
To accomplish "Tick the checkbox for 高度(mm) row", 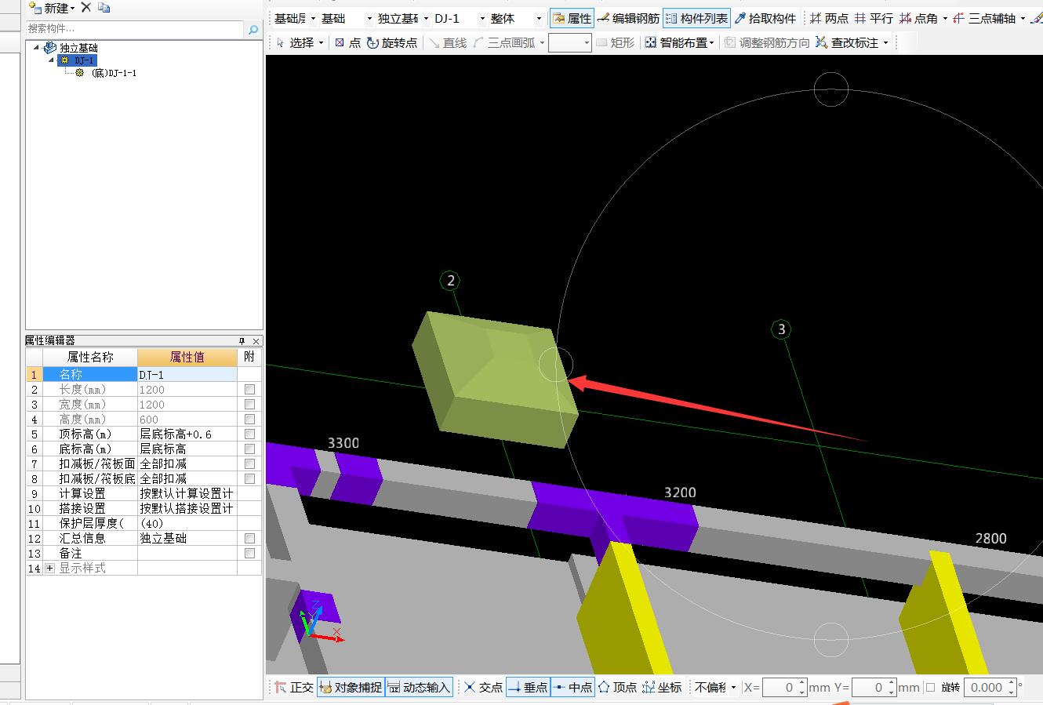I will [249, 419].
